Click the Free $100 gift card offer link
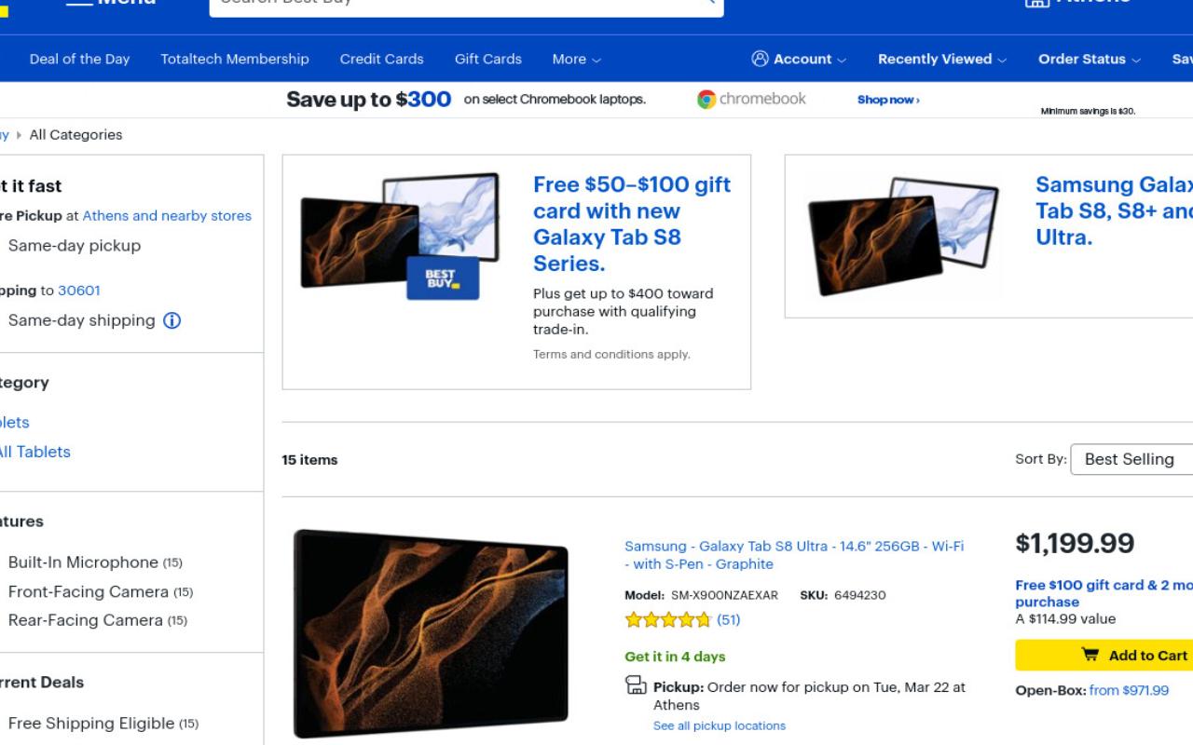This screenshot has width=1193, height=745. tap(1104, 593)
